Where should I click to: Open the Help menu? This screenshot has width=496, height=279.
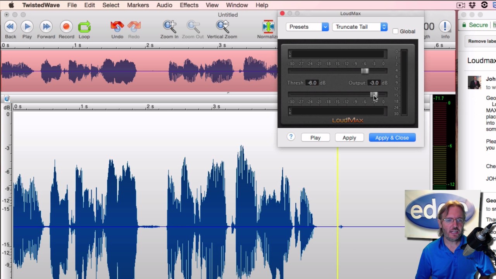tap(262, 5)
